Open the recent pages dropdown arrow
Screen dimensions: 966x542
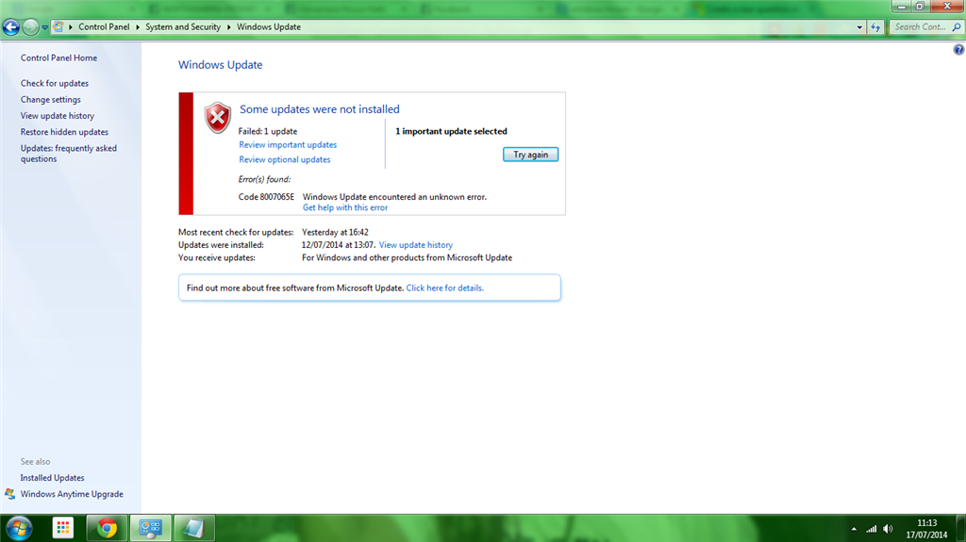pos(44,27)
